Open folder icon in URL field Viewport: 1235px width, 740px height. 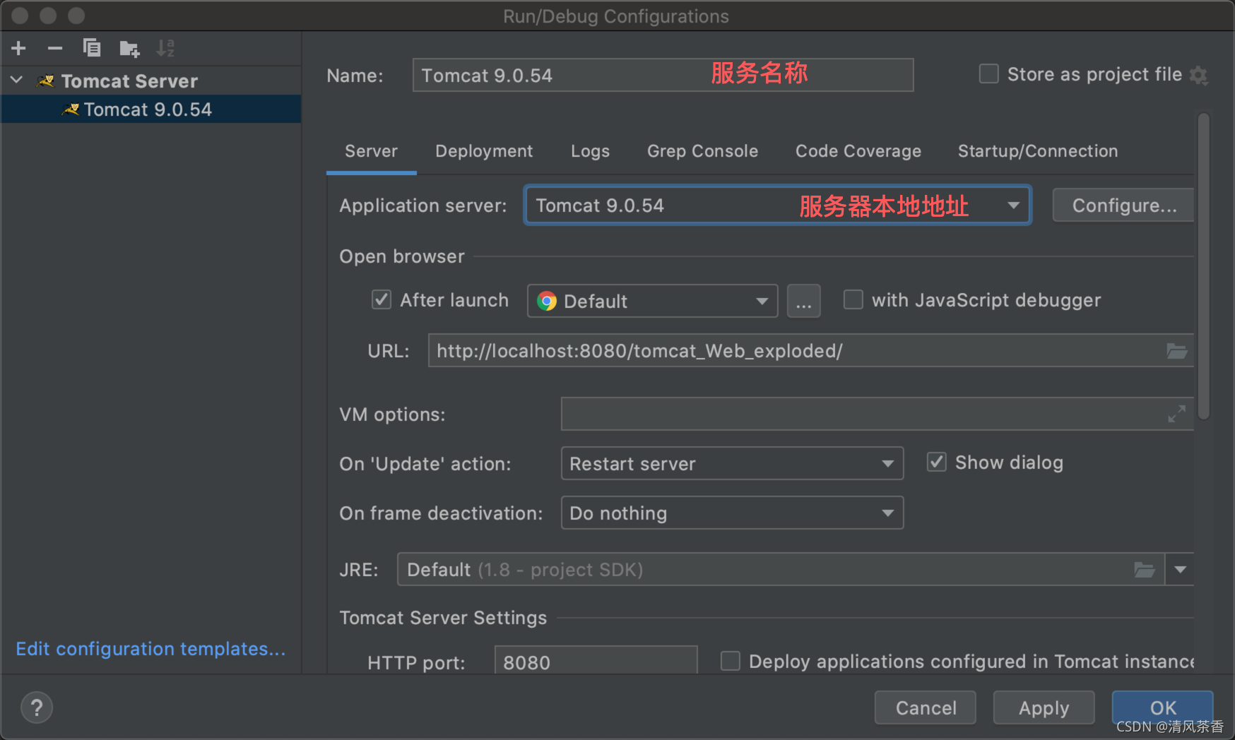tap(1176, 351)
